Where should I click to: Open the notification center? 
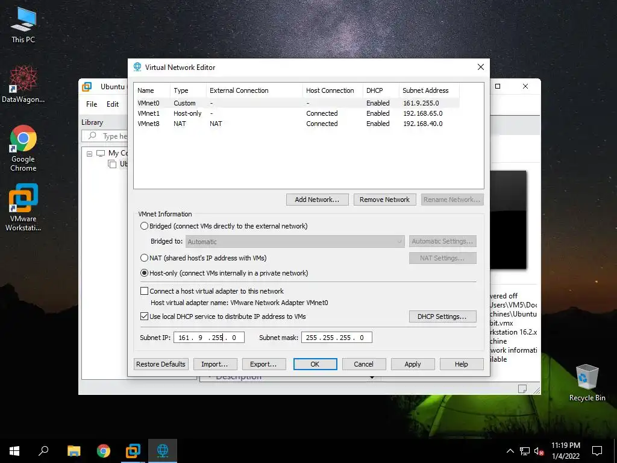pyautogui.click(x=597, y=451)
